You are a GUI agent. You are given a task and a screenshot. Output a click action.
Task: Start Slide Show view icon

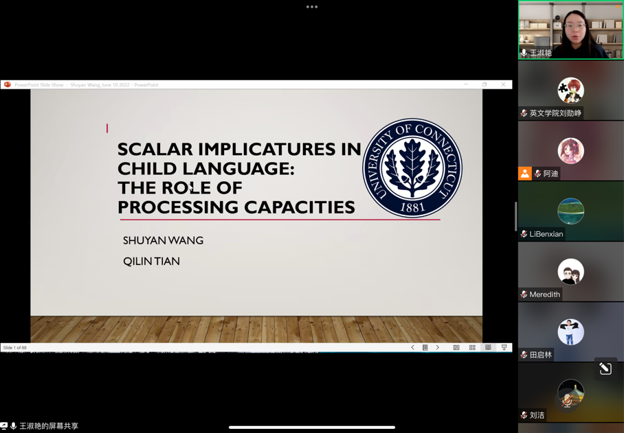[504, 348]
